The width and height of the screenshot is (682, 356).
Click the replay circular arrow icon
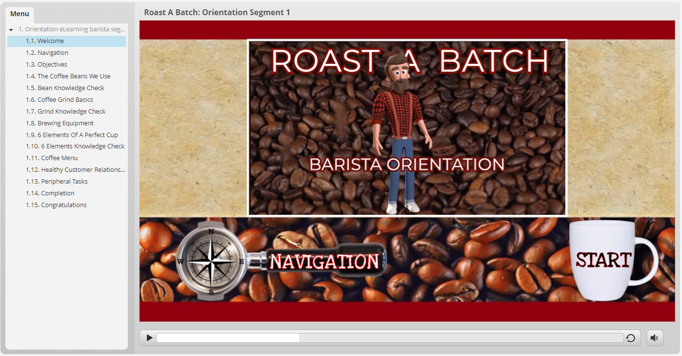[x=631, y=338]
